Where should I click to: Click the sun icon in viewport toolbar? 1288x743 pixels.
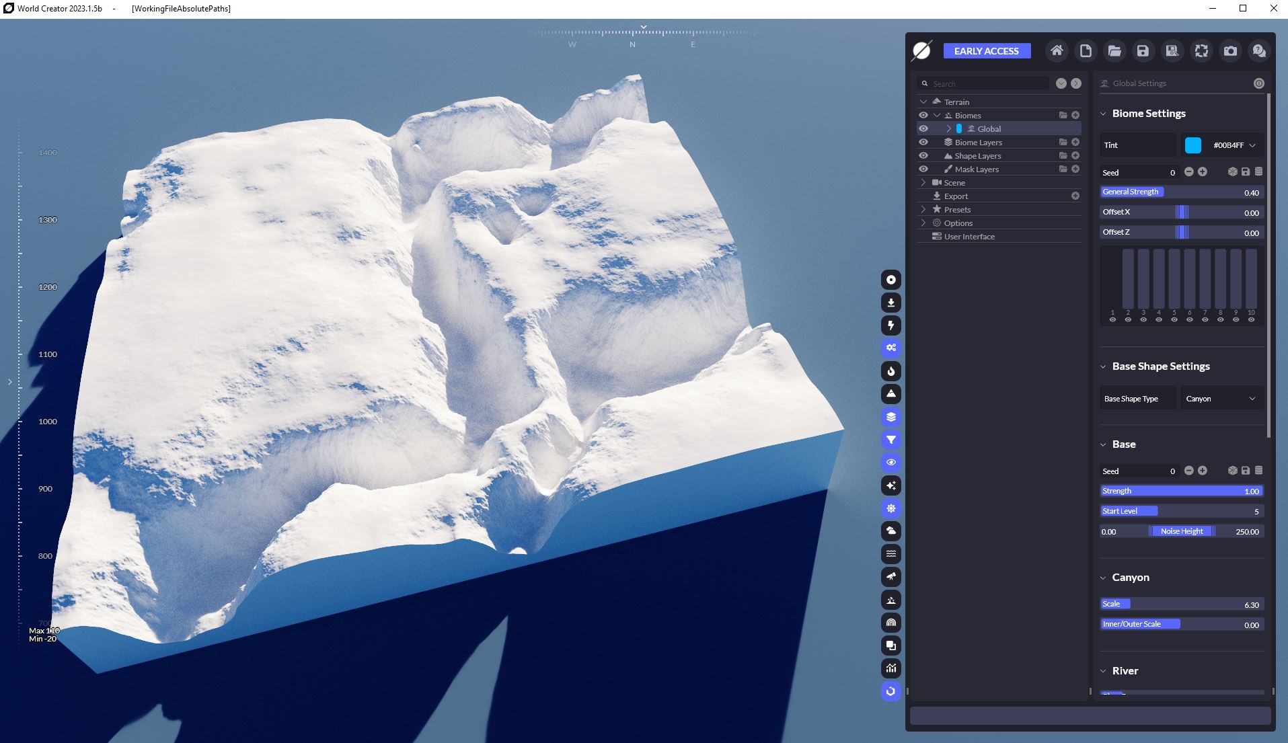click(891, 508)
